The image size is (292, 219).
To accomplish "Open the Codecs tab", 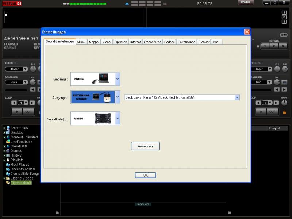I will tap(169, 42).
